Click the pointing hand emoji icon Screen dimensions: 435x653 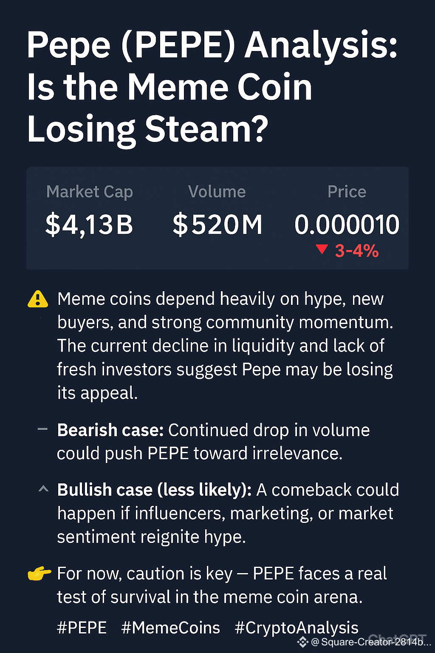(x=39, y=574)
